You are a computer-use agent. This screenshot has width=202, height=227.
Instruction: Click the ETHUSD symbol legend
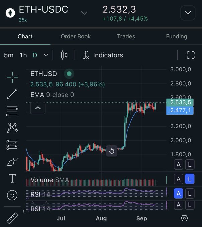pyautogui.click(x=44, y=74)
